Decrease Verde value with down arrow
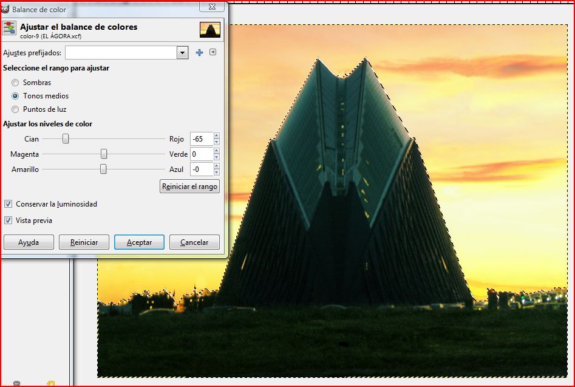Viewport: 575px width, 387px height. (x=217, y=157)
